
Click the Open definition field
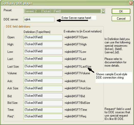coord(43,37)
